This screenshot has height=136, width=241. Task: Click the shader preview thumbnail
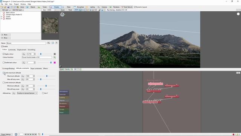coord(50,25)
